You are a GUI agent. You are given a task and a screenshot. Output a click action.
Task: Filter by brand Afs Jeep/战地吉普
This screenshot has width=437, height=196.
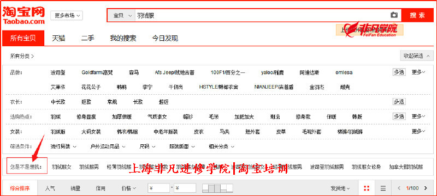pyautogui.click(x=174, y=73)
